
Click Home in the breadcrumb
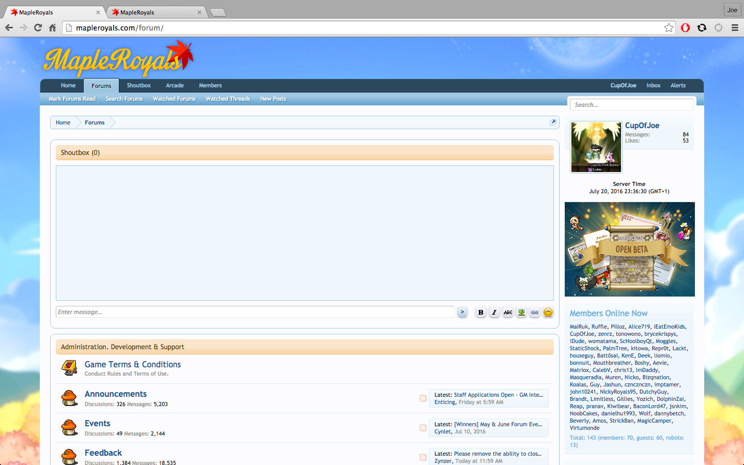[63, 123]
